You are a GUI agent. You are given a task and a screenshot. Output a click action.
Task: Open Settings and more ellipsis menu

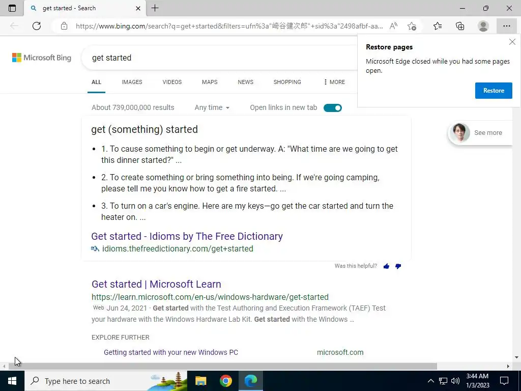(x=506, y=26)
